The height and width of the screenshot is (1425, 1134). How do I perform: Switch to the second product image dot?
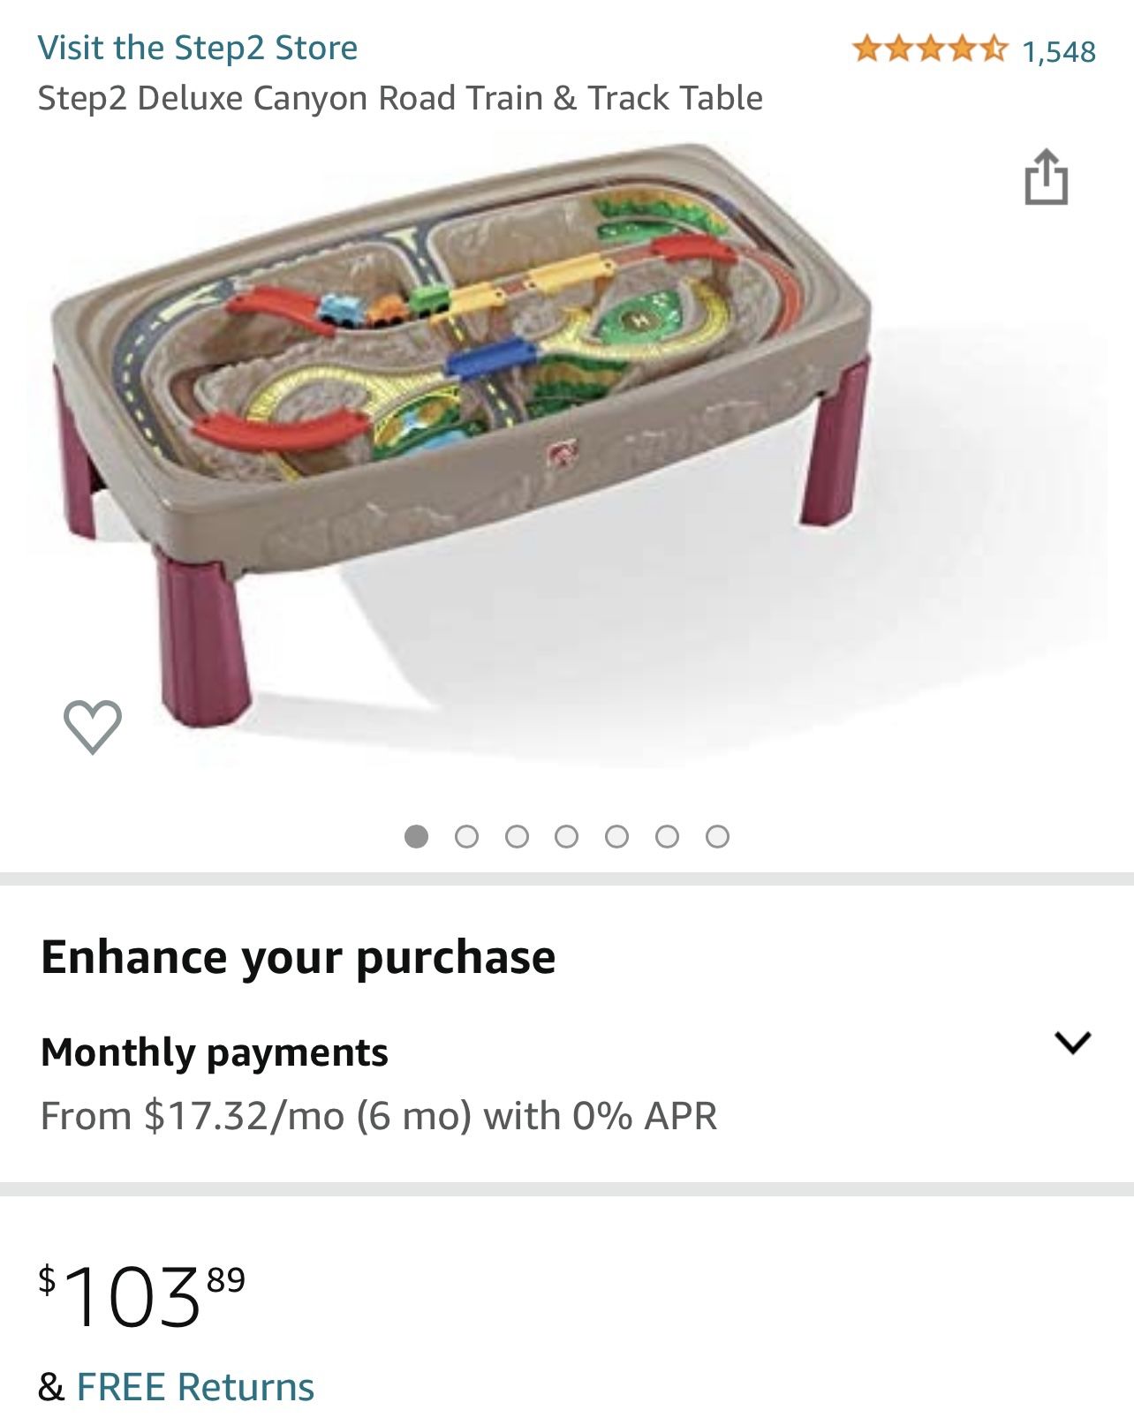point(466,836)
